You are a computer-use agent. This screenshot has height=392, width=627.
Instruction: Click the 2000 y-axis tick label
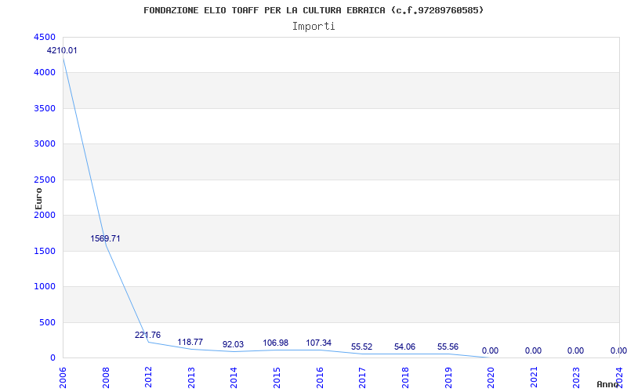[45, 216]
